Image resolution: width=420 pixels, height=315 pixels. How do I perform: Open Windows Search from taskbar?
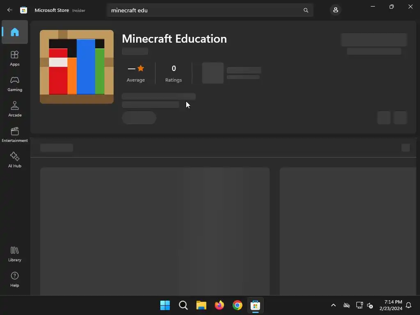(183, 305)
